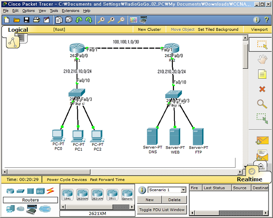
Task: Open the View menu
Action: pyautogui.click(x=42, y=11)
